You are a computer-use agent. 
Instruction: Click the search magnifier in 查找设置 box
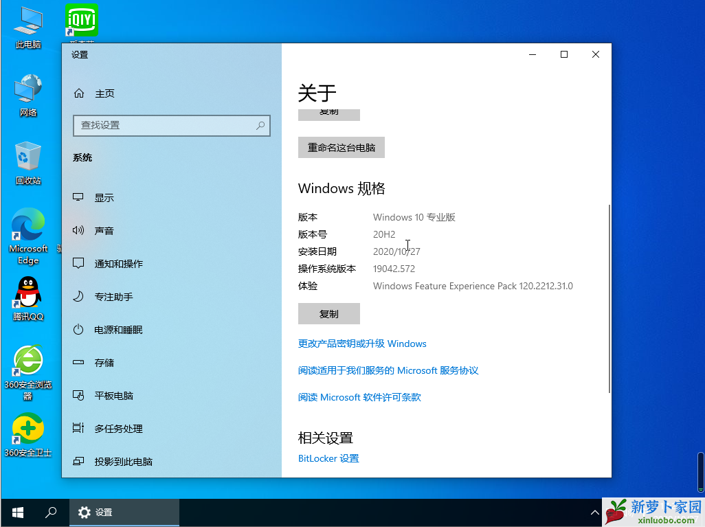pos(260,126)
